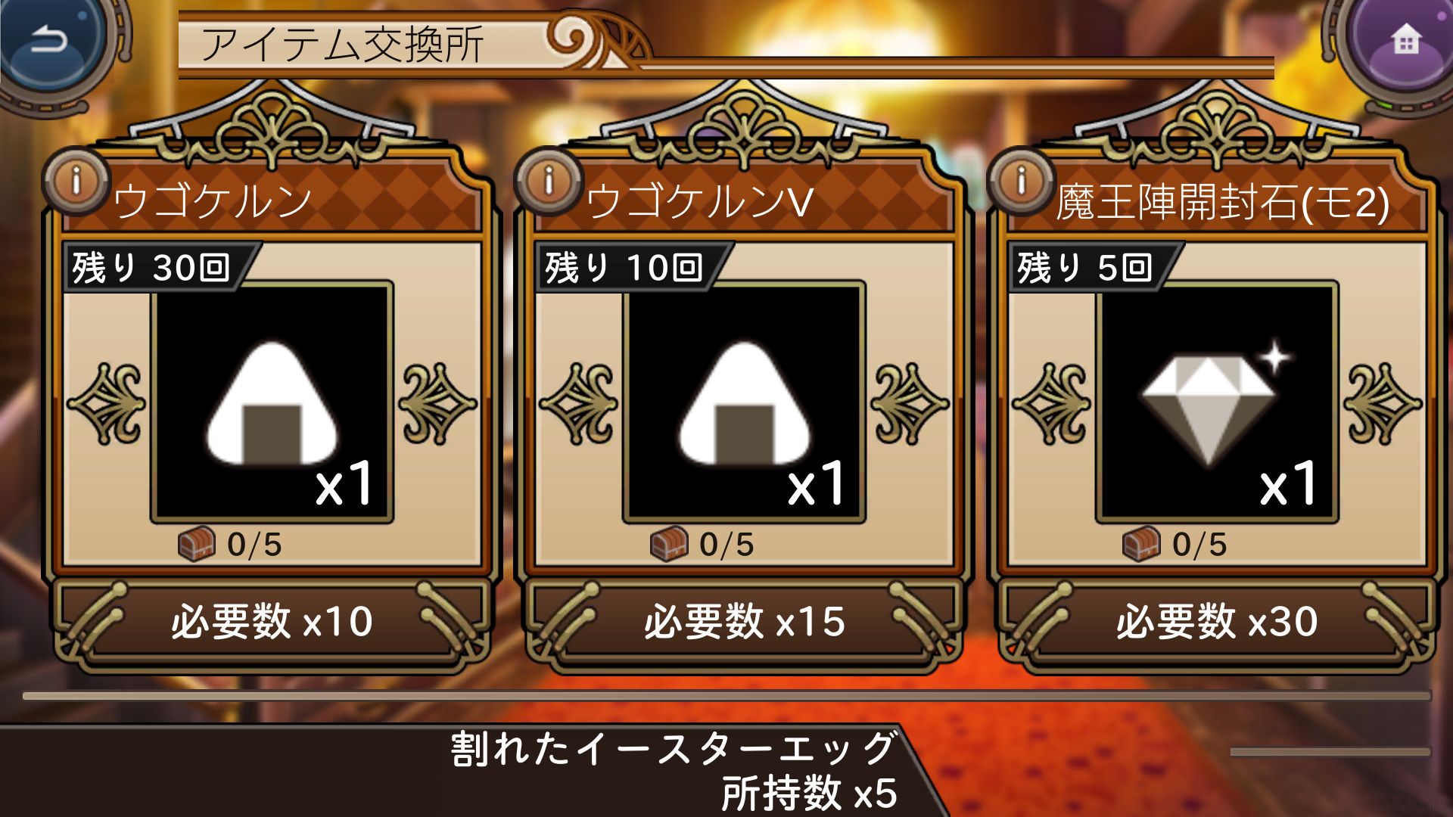Exchange ウゴケルンV for 必要数 x15
Viewport: 1453px width, 817px height.
745,622
